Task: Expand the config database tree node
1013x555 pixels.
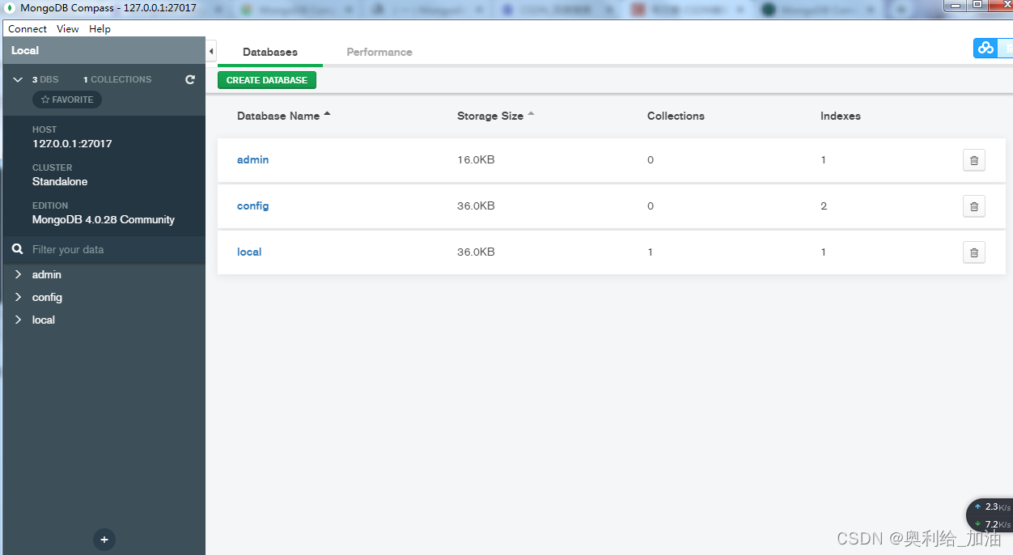Action: [x=18, y=298]
